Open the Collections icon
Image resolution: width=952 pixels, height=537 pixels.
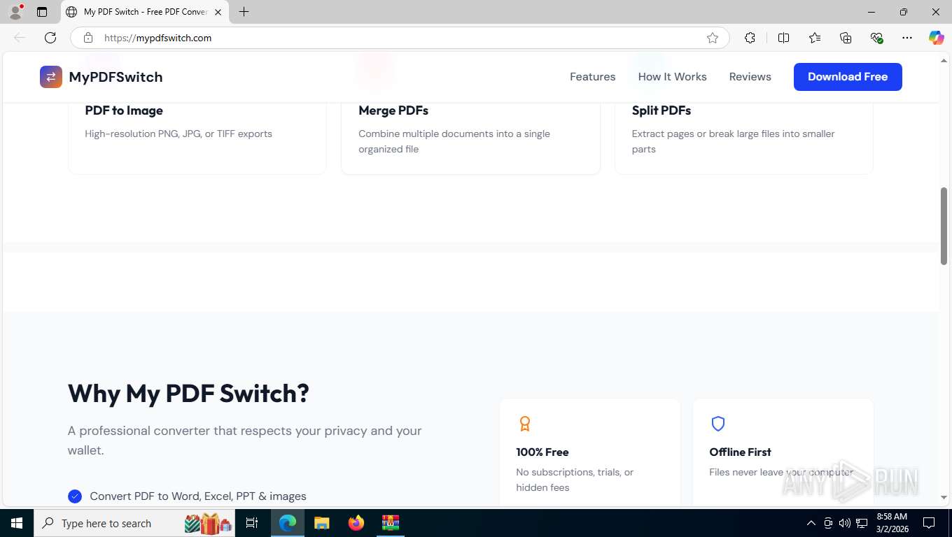[846, 38]
